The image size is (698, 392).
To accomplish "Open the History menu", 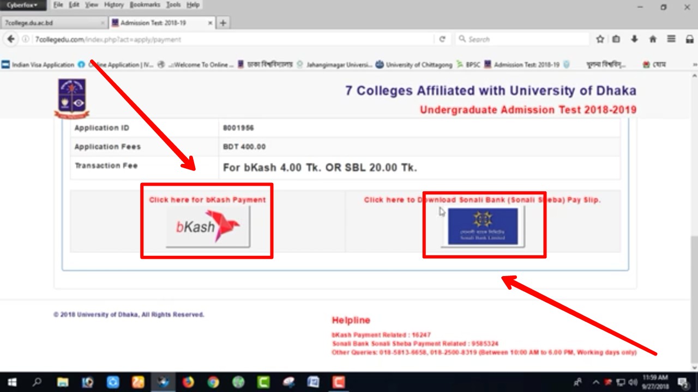I will [114, 4].
